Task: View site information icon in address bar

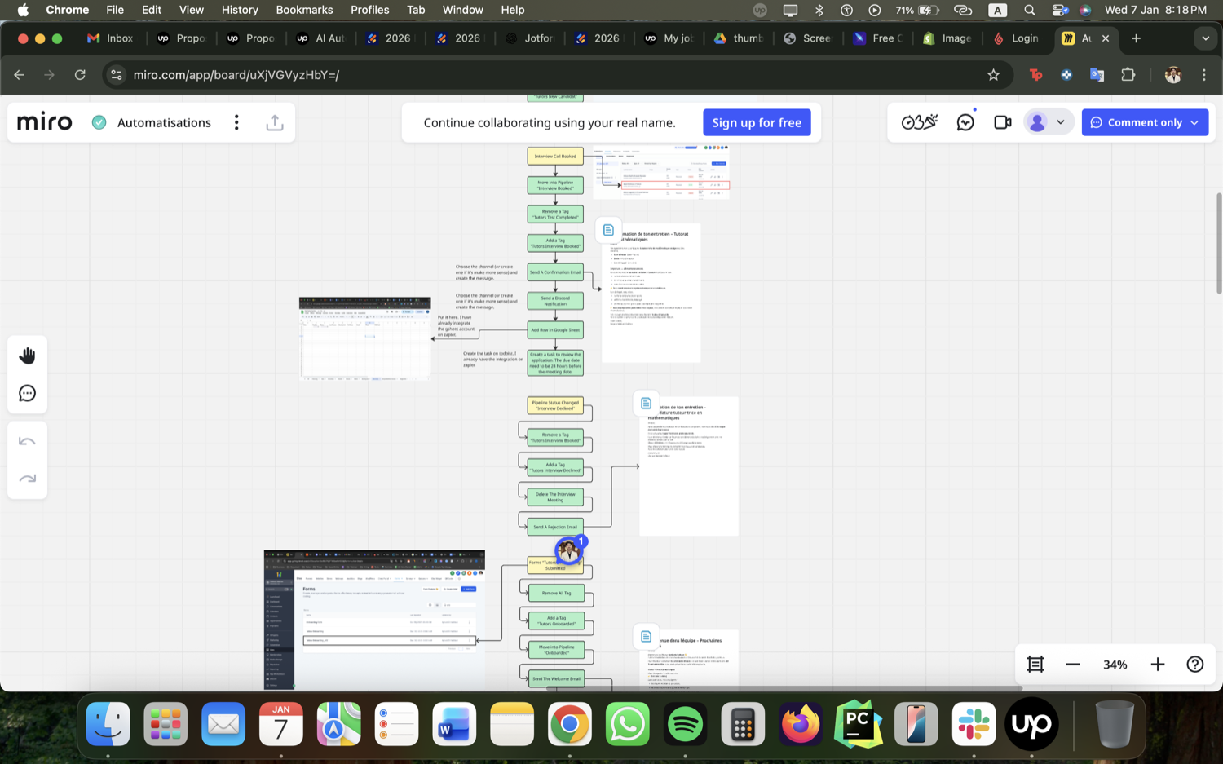Action: [117, 75]
